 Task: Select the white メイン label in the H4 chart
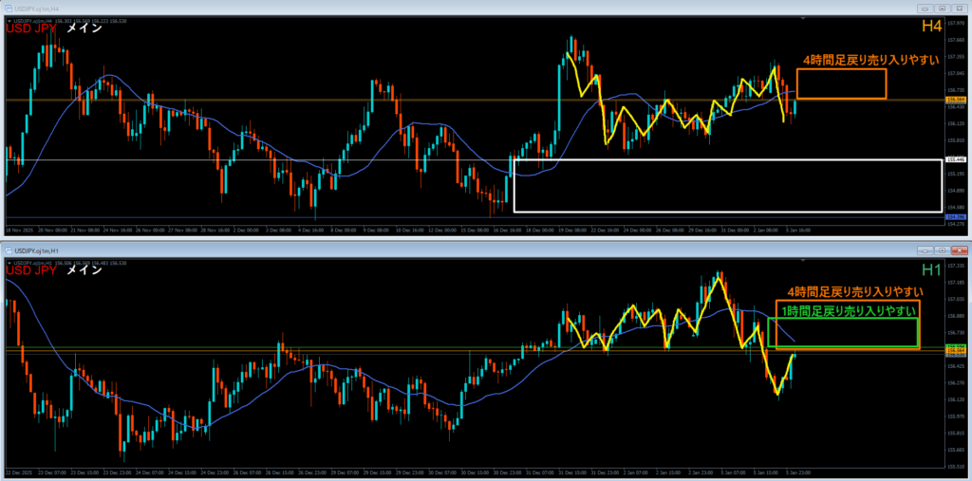[x=84, y=28]
